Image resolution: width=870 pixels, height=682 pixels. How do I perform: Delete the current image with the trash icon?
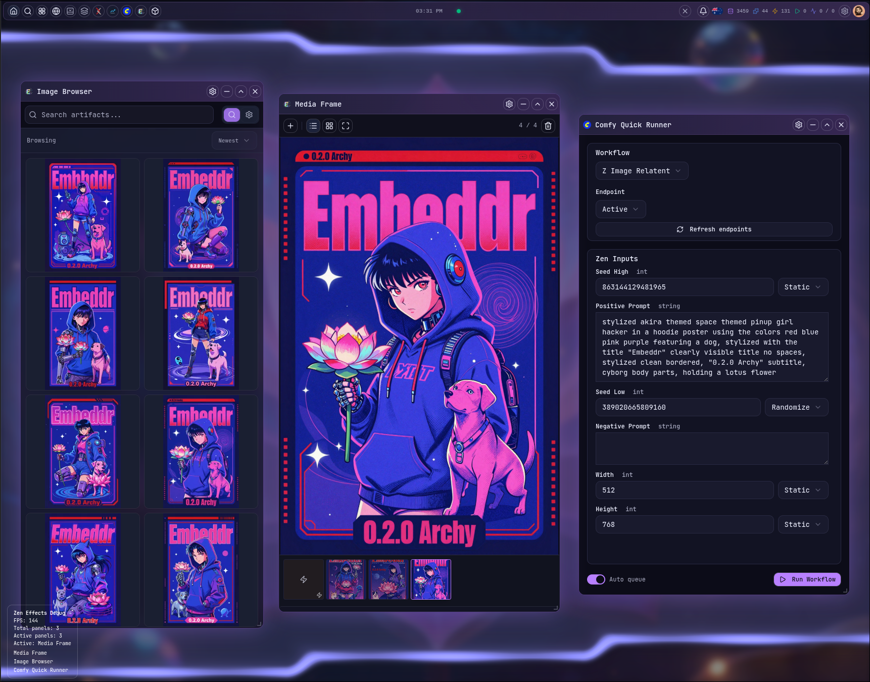pyautogui.click(x=548, y=126)
